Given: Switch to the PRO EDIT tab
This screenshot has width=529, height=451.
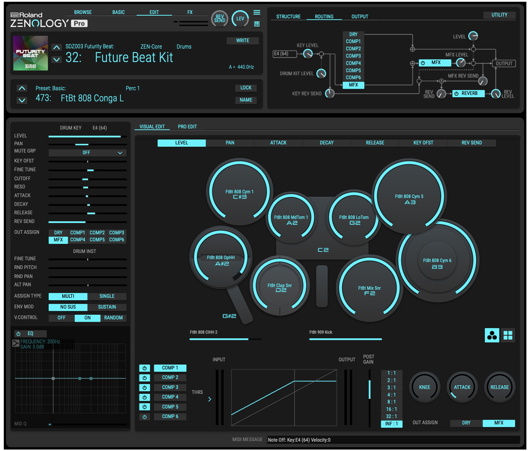Looking at the screenshot, I should (x=187, y=127).
